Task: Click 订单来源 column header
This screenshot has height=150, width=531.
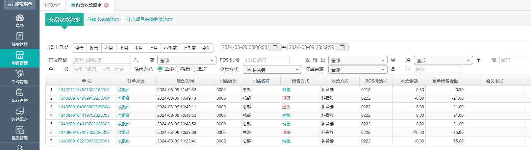Action: coord(136,81)
